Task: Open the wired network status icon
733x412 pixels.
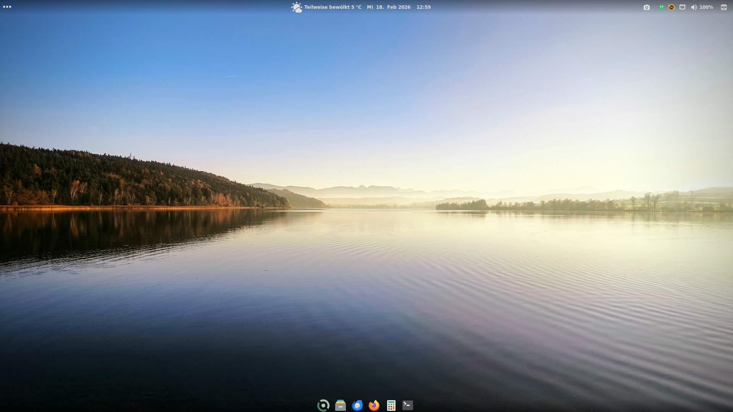Action: 682,7
